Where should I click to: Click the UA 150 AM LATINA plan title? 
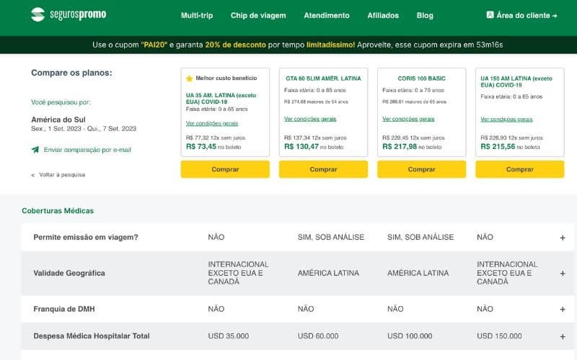[516, 81]
